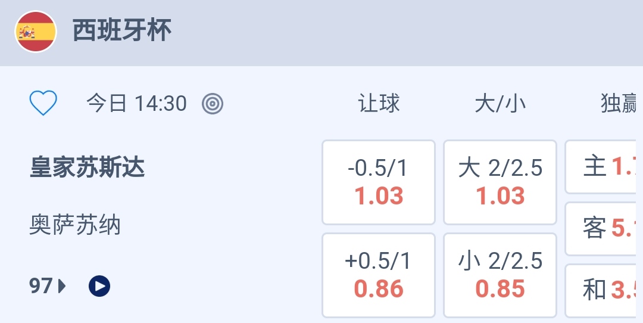This screenshot has width=643, height=323.
Task: Favorite this match with the heart icon
Action: [x=43, y=104]
